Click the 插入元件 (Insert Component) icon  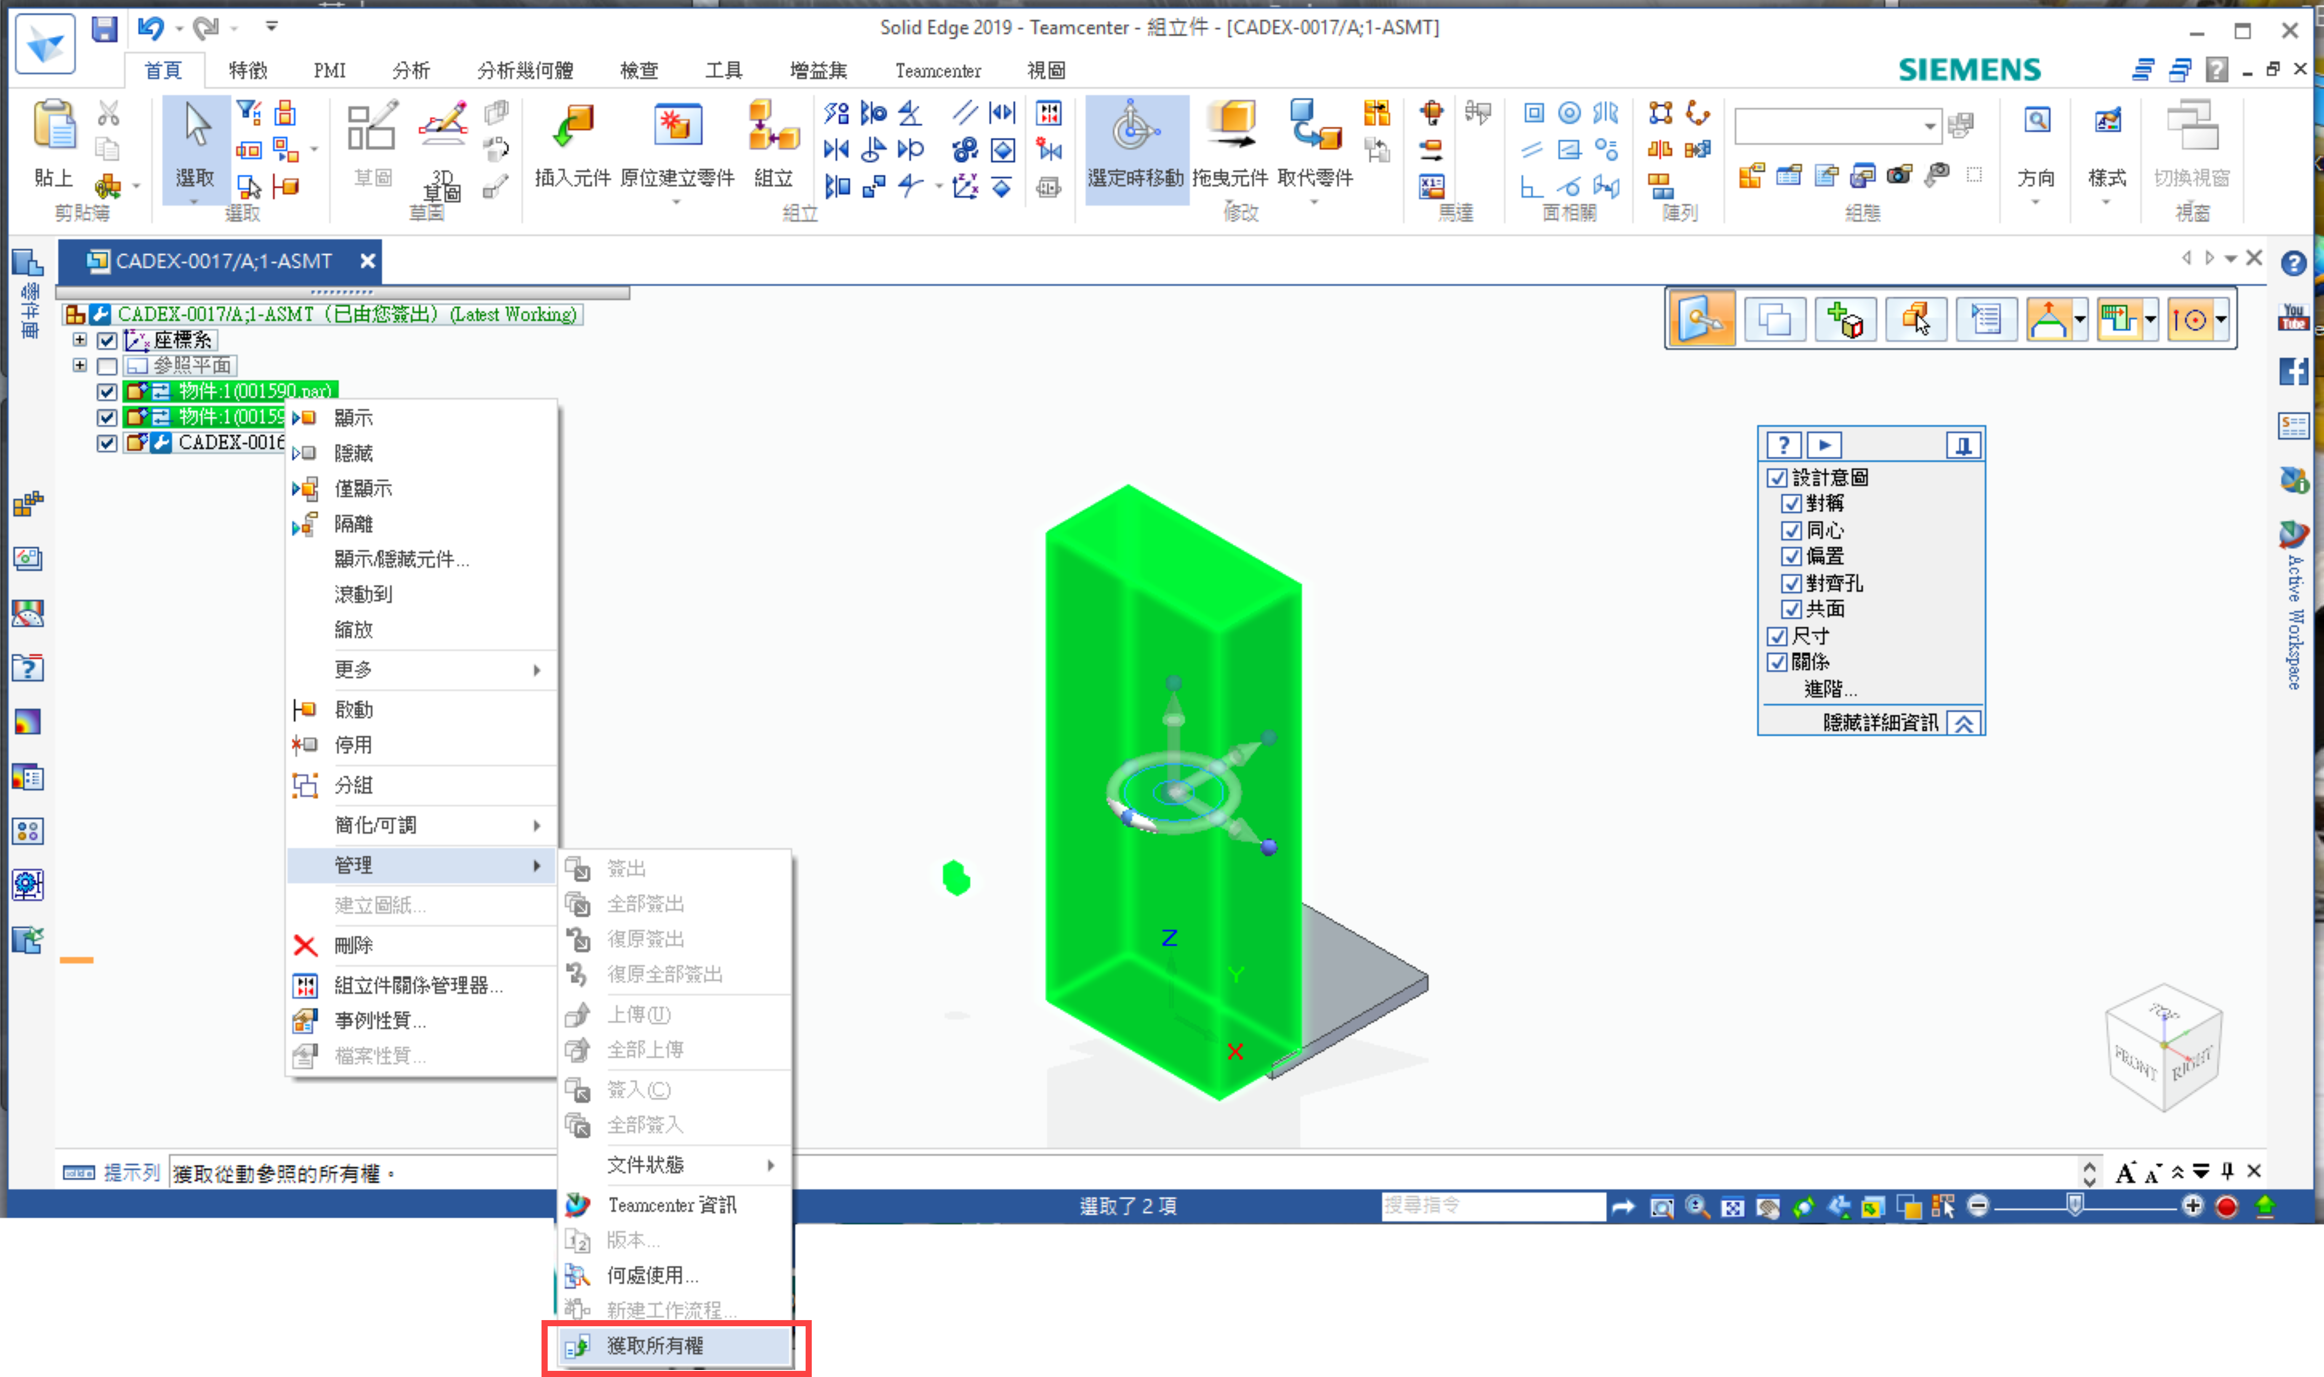pos(573,127)
